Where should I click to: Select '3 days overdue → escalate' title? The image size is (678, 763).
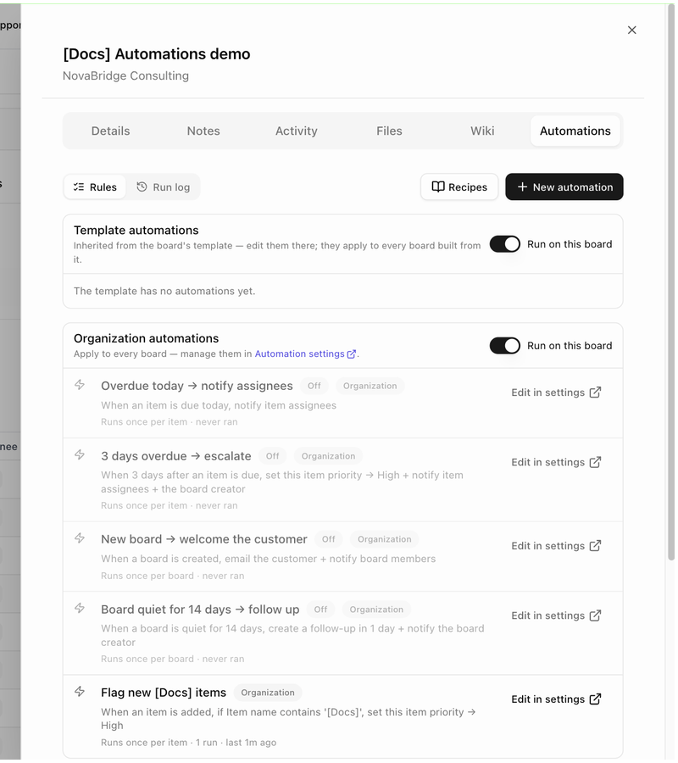176,458
